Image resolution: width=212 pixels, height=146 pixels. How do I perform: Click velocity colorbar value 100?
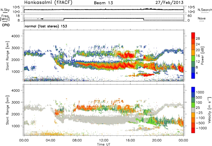(199, 103)
